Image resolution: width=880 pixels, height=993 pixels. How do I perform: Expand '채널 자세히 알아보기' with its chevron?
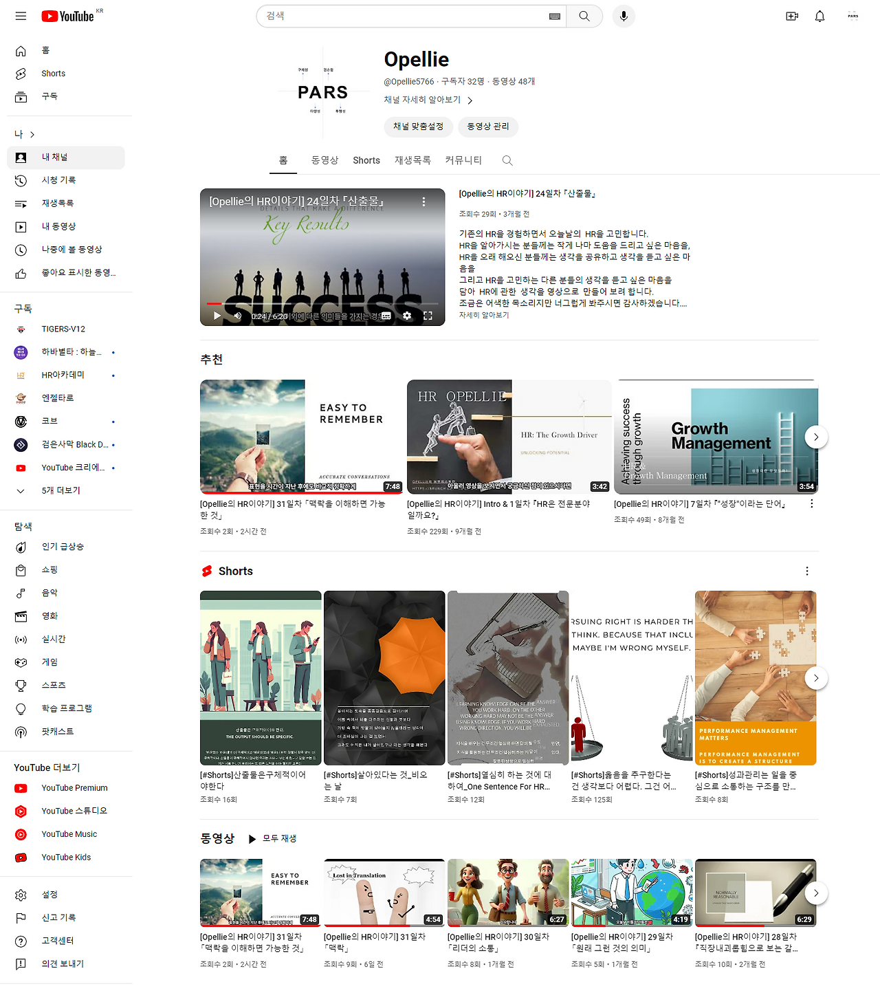[x=470, y=100]
